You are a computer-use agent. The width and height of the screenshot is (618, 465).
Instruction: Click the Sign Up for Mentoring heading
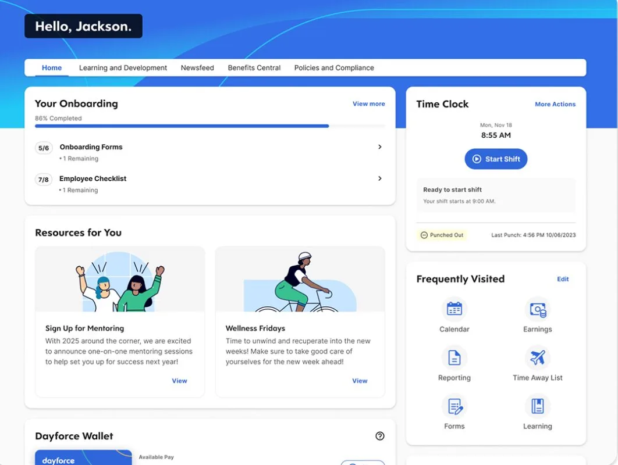tap(85, 328)
